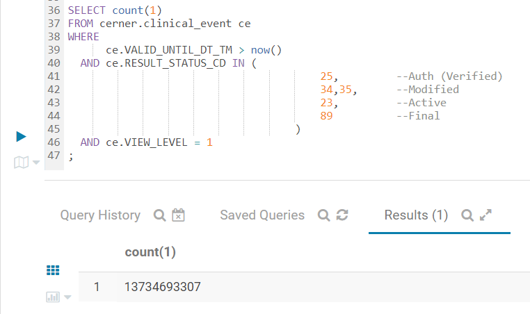Select the Results (1) tab
530x314 pixels.
416,215
